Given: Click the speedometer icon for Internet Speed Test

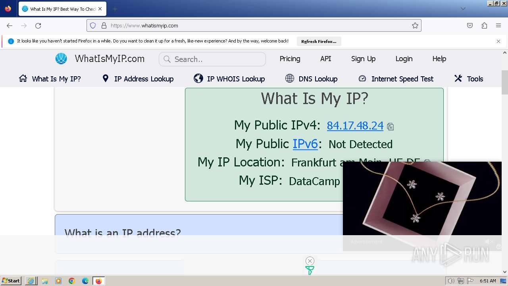Looking at the screenshot, I should tap(362, 78).
